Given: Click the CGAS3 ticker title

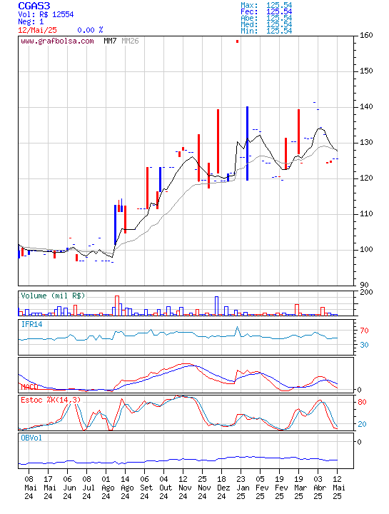Looking at the screenshot, I should (34, 6).
